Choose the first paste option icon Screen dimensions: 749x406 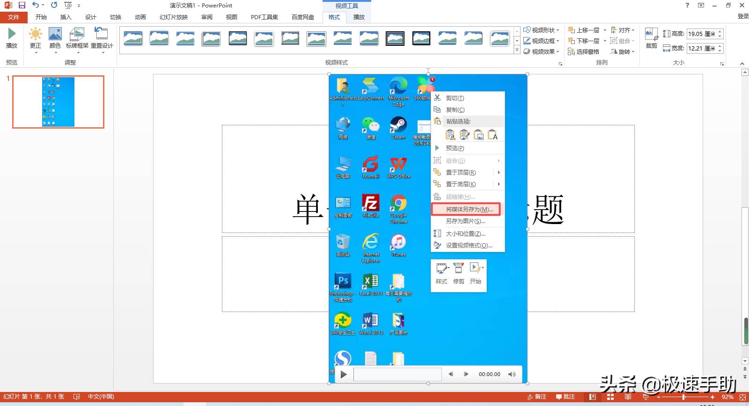pos(450,135)
